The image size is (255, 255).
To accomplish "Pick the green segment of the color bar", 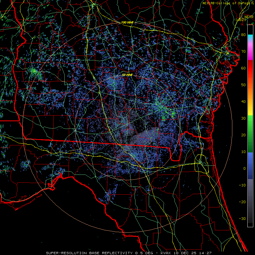I will click(x=250, y=134).
